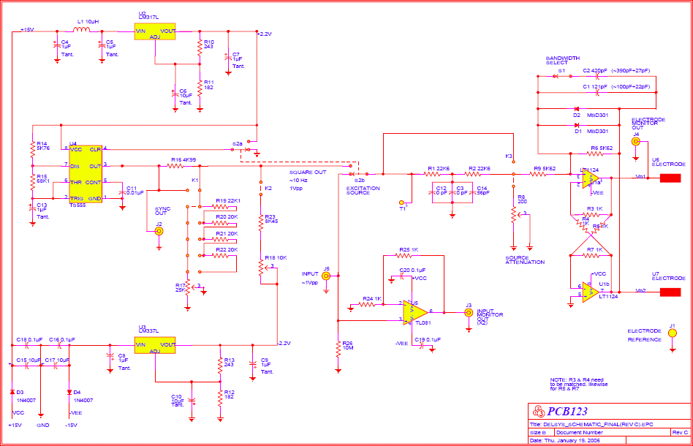Screen dimensions: 693x446
Task: Select the J4 electrode monitor out connector
Action: click(635, 143)
